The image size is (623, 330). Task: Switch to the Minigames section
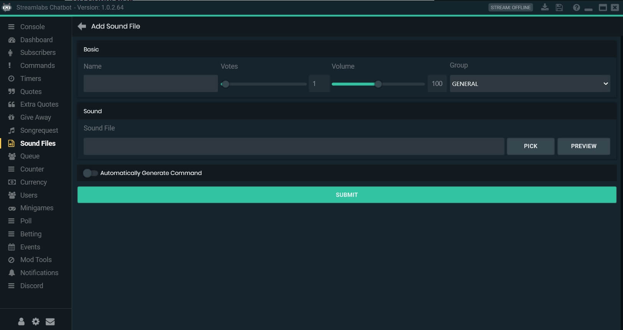(x=36, y=208)
